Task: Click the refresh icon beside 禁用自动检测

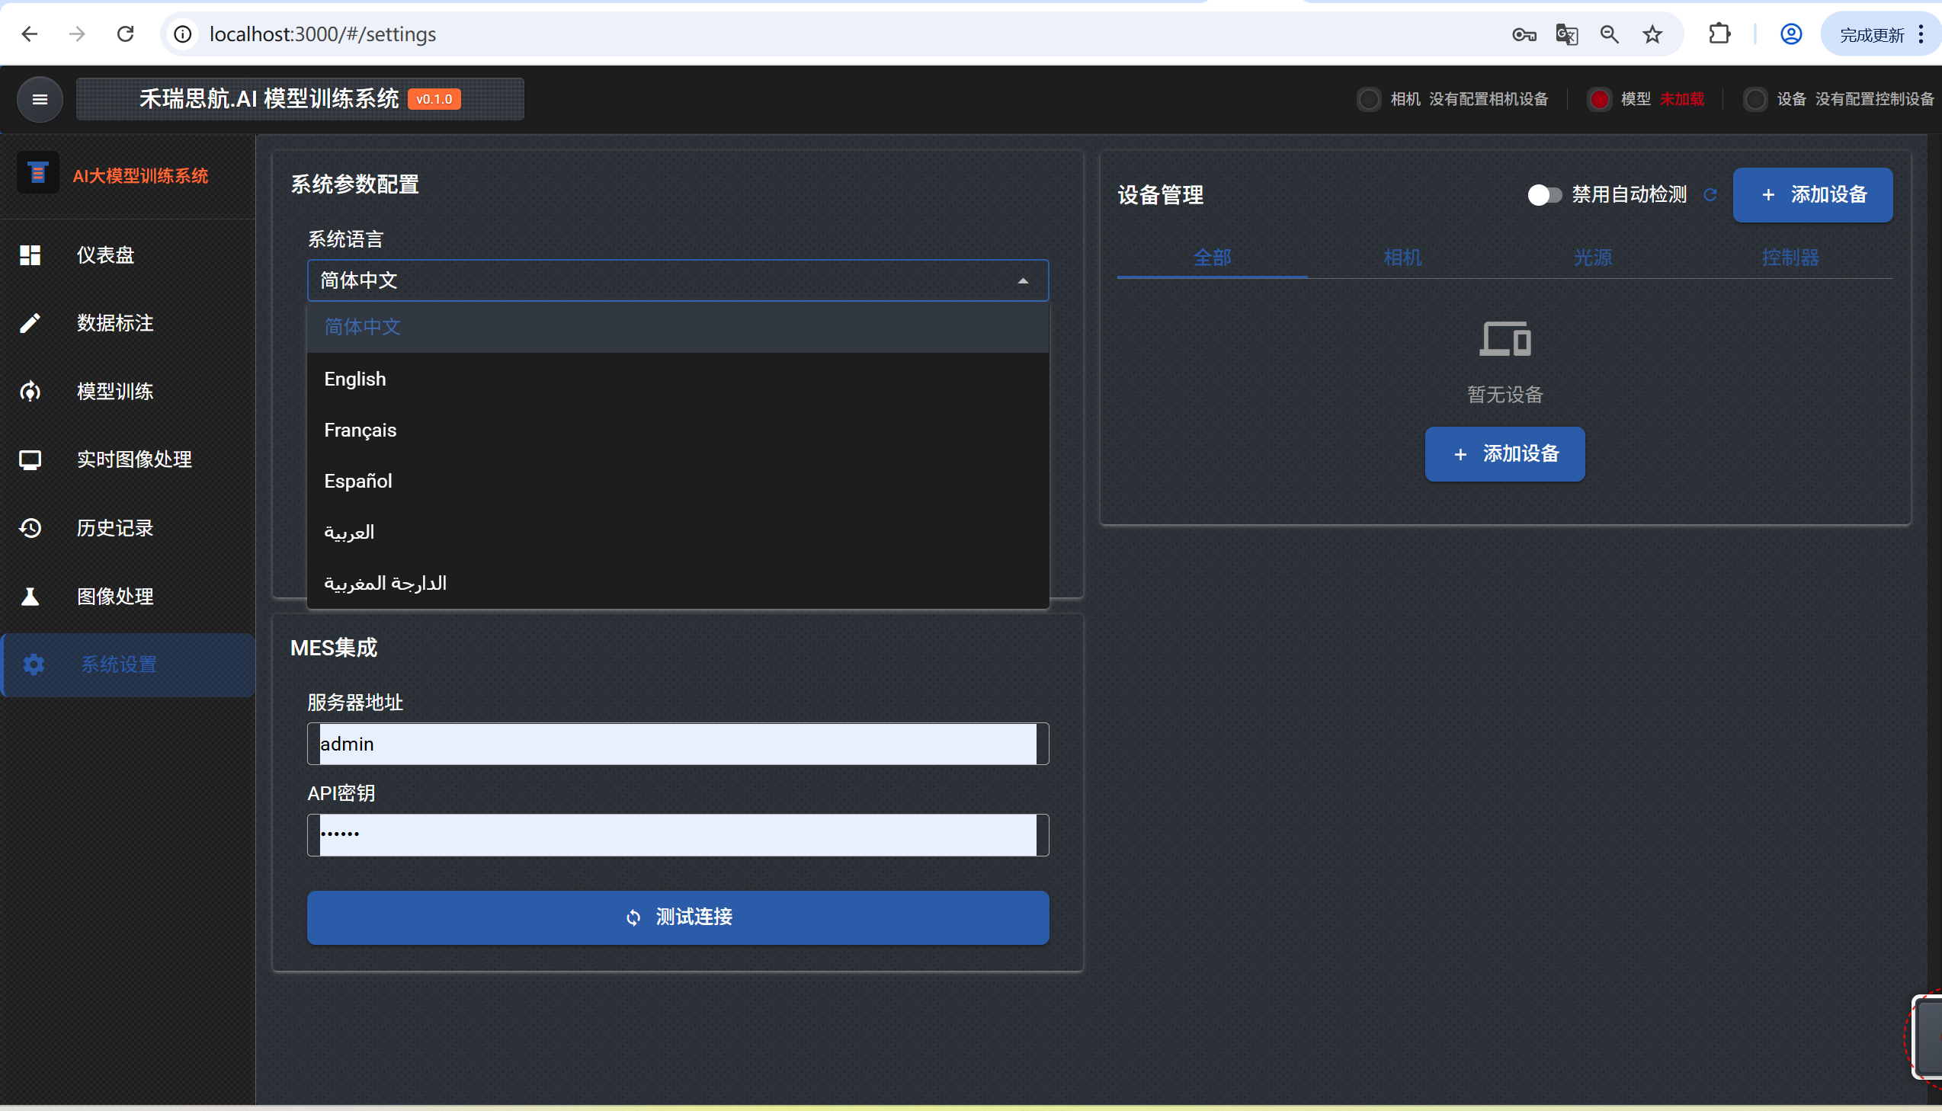Action: coord(1710,195)
